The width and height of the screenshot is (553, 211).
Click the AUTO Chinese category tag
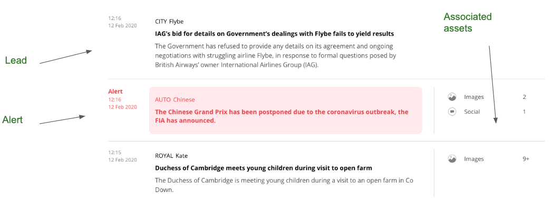click(174, 99)
